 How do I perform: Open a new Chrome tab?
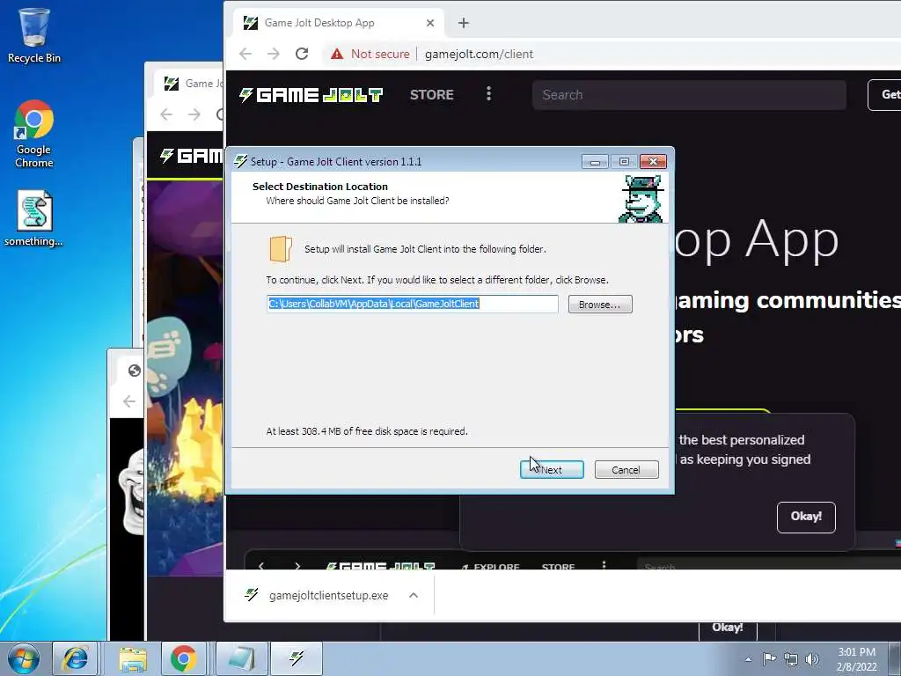464,23
